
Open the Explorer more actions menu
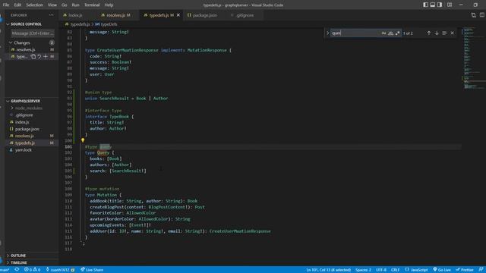[51, 15]
